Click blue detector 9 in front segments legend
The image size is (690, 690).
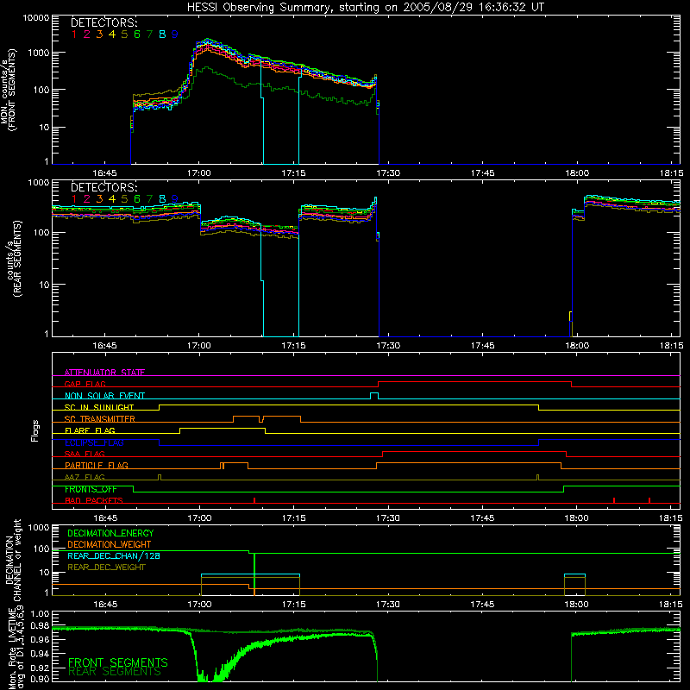[175, 34]
